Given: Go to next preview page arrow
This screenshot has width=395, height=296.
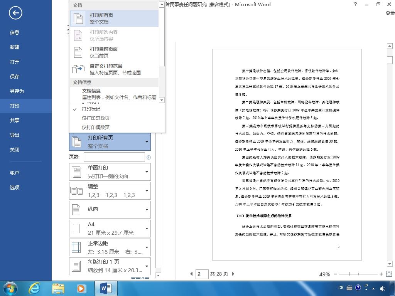Looking at the screenshot, I should [233, 274].
